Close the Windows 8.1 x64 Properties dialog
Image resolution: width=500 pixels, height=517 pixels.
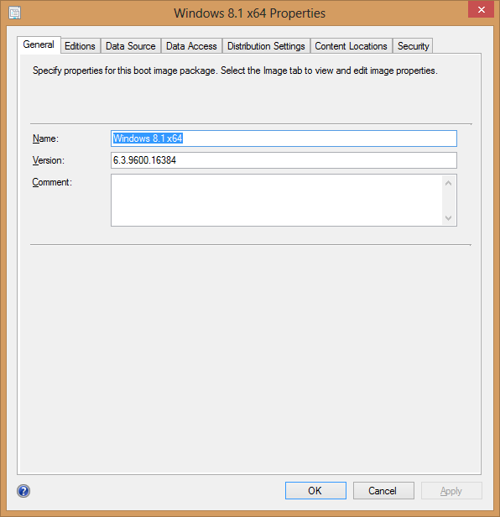point(481,9)
